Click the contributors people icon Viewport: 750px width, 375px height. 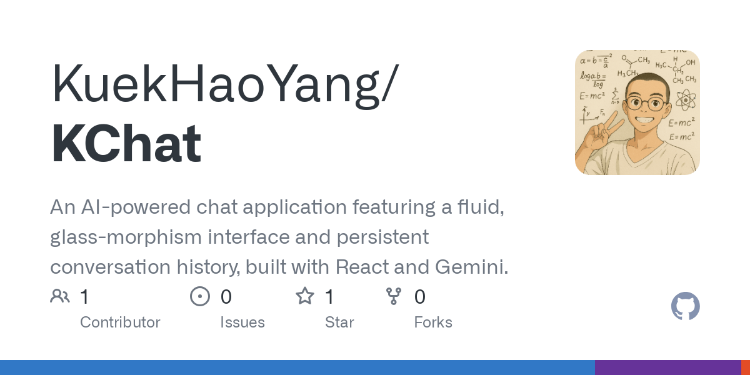[x=60, y=296]
